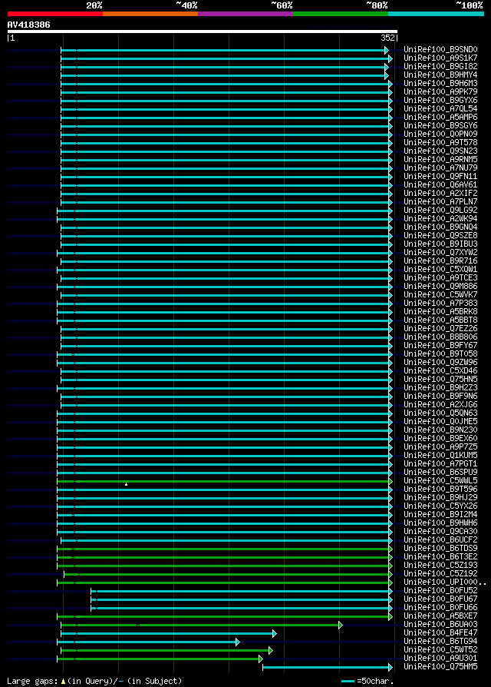The width and height of the screenshot is (491, 687).
Task: Select the UniRef100_Q9CA30 label
Action: point(440,532)
